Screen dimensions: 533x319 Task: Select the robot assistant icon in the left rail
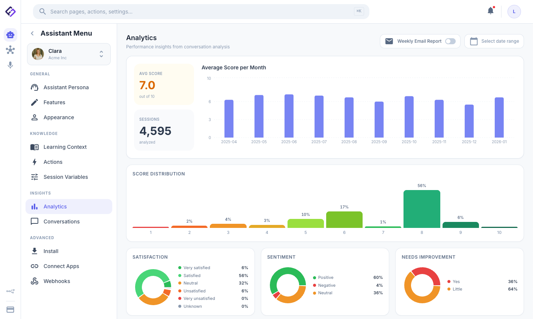point(10,34)
